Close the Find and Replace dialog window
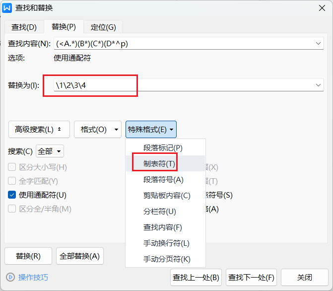This screenshot has height=291, width=333. point(322,7)
